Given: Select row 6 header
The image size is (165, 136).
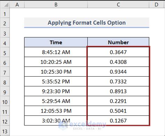Looking at the screenshot, I should [5, 62].
